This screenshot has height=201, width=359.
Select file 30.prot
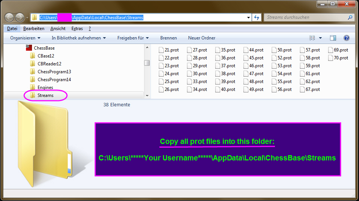click(x=197, y=74)
